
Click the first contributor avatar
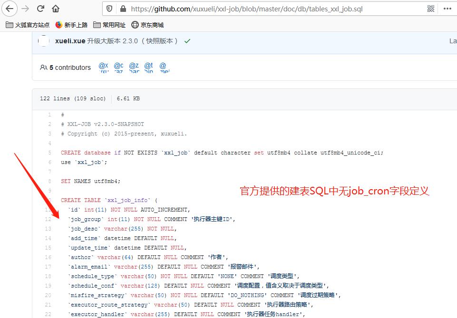(104, 67)
